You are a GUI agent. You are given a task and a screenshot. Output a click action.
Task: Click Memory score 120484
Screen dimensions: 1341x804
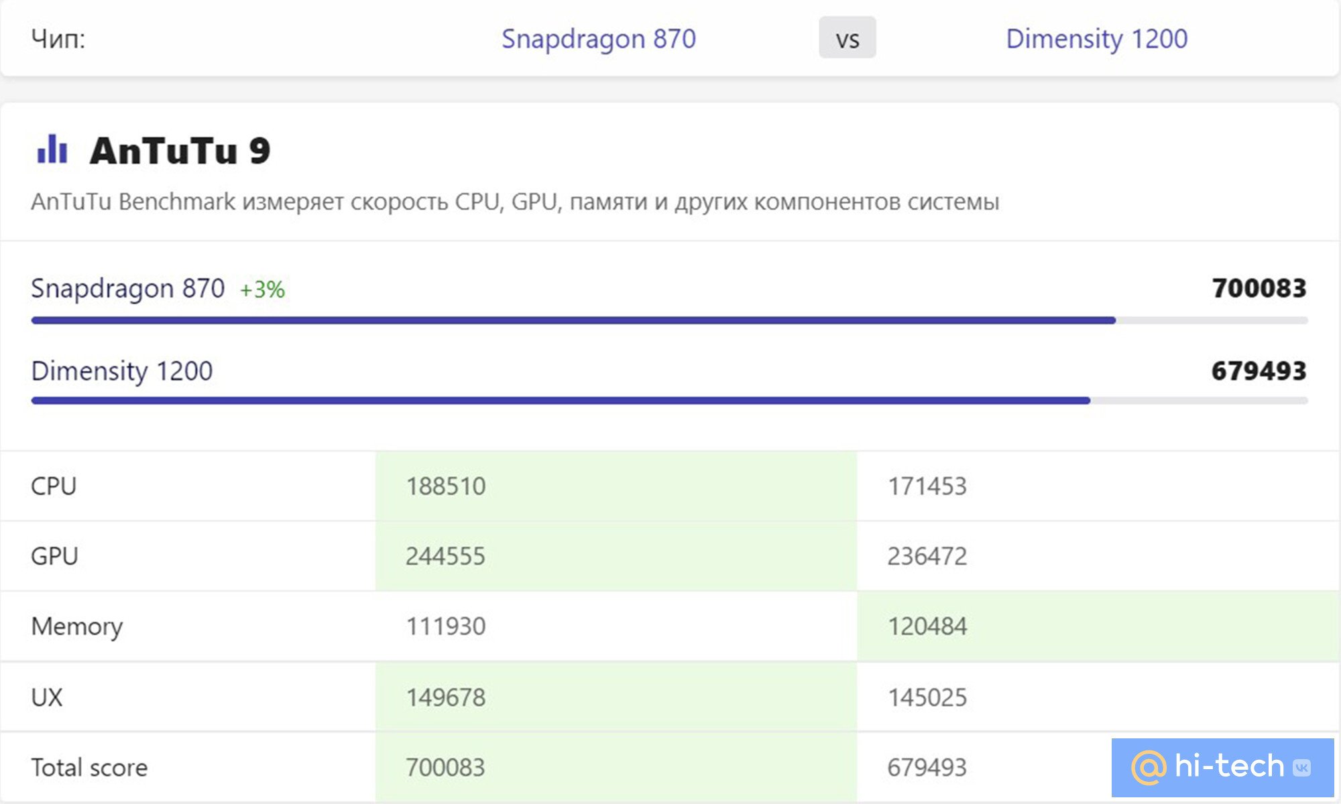pos(927,626)
